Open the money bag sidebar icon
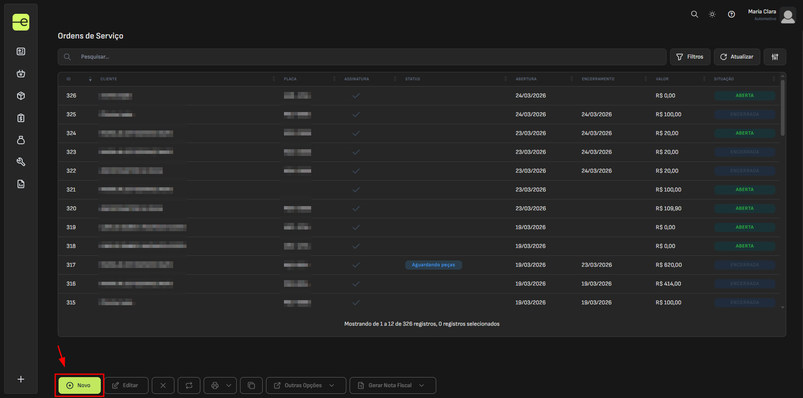Viewport: 803px width, 398px height. 21,140
